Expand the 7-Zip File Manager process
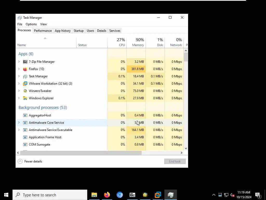The height and width of the screenshot is (200, 266). (19, 62)
